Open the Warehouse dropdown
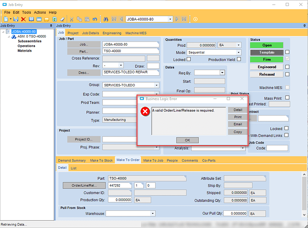Image resolution: width=308 pixels, height=228 pixels. tap(152, 213)
